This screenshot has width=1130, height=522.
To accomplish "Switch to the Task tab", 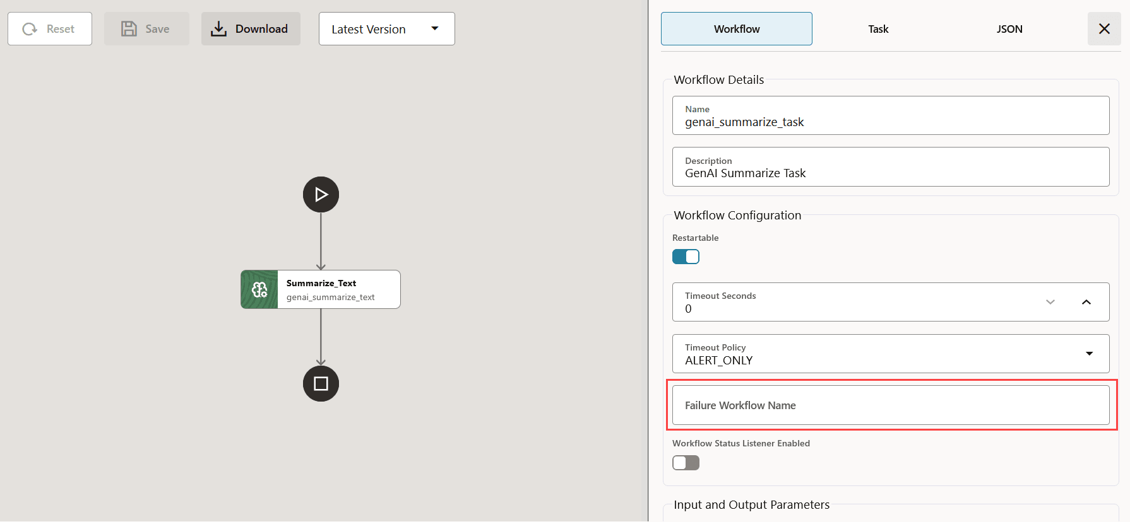I will pyautogui.click(x=878, y=29).
